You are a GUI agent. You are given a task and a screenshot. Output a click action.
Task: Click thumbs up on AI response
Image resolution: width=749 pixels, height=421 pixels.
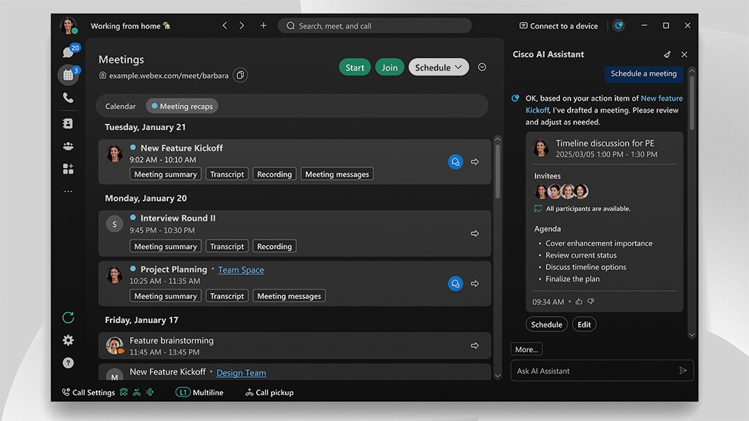(578, 302)
